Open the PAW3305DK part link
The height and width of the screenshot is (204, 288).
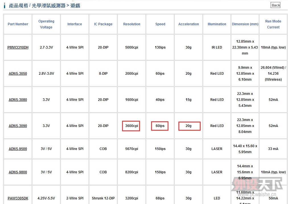point(18,198)
